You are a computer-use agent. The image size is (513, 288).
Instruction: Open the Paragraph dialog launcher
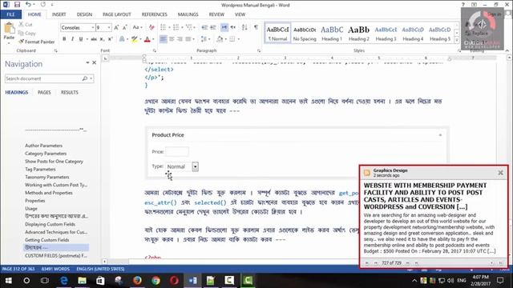259,51
